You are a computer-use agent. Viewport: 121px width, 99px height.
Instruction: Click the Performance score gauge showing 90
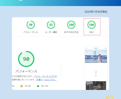click(x=31, y=25)
